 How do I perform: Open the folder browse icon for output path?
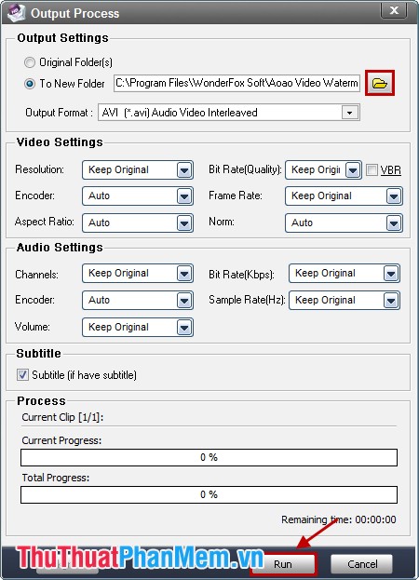point(380,83)
